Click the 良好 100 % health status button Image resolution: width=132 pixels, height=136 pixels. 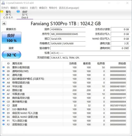point(12,38)
